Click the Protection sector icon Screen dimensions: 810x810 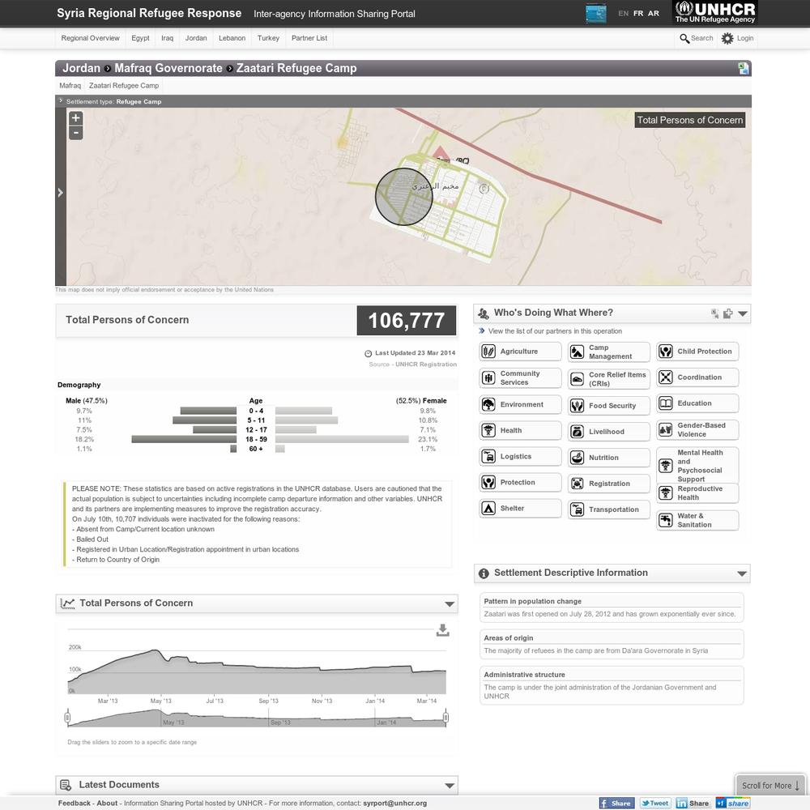point(488,483)
